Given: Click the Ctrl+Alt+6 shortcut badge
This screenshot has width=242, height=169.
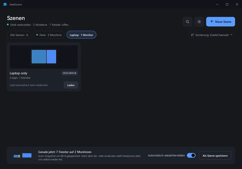Looking at the screenshot, I should (70, 73).
